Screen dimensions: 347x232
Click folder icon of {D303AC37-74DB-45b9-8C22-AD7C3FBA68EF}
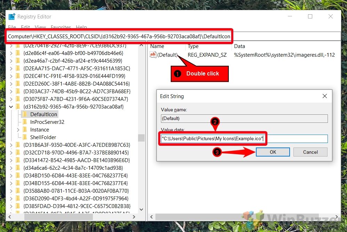click(18, 91)
